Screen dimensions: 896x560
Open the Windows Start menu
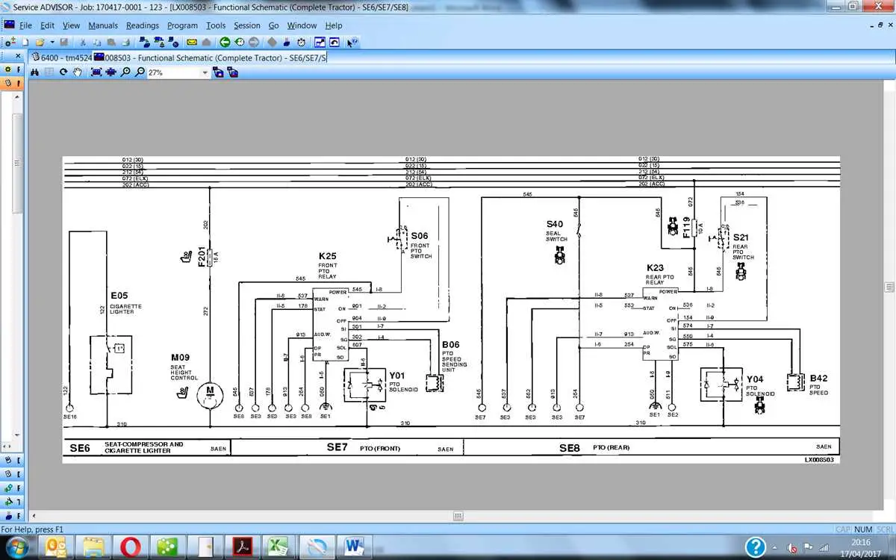tap(16, 547)
